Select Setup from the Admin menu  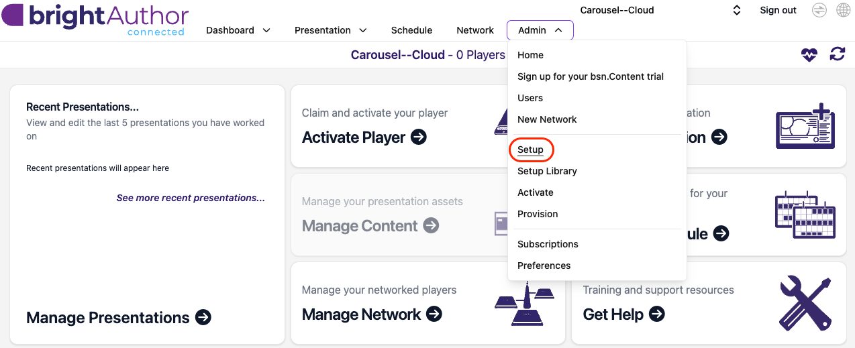click(x=530, y=150)
